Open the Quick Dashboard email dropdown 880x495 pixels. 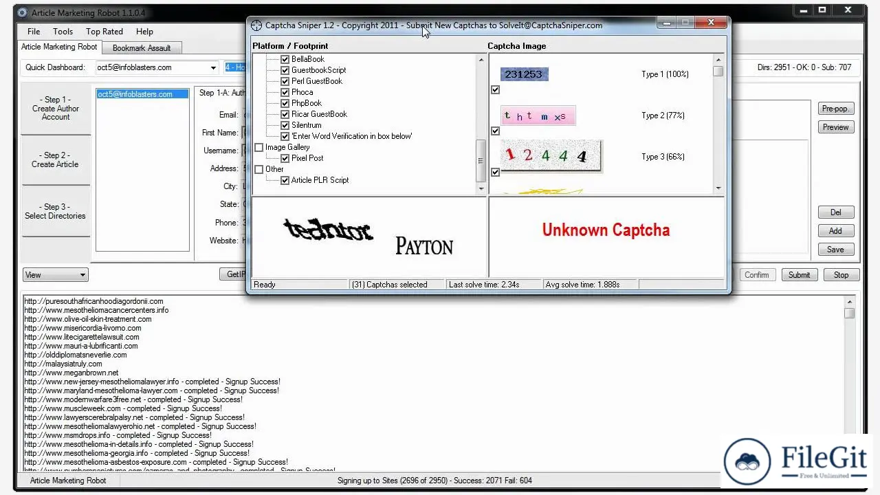213,67
